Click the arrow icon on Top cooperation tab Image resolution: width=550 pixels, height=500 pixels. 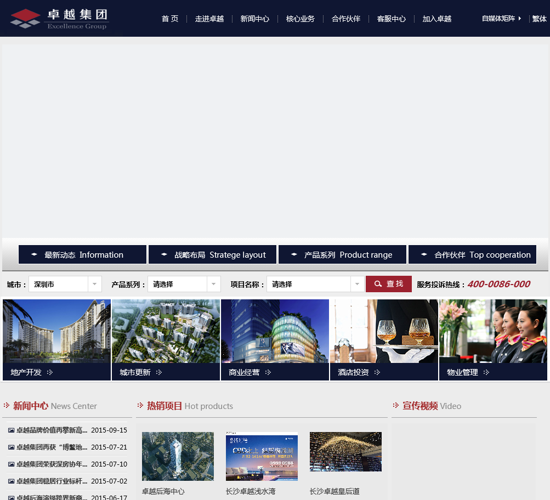coord(424,254)
